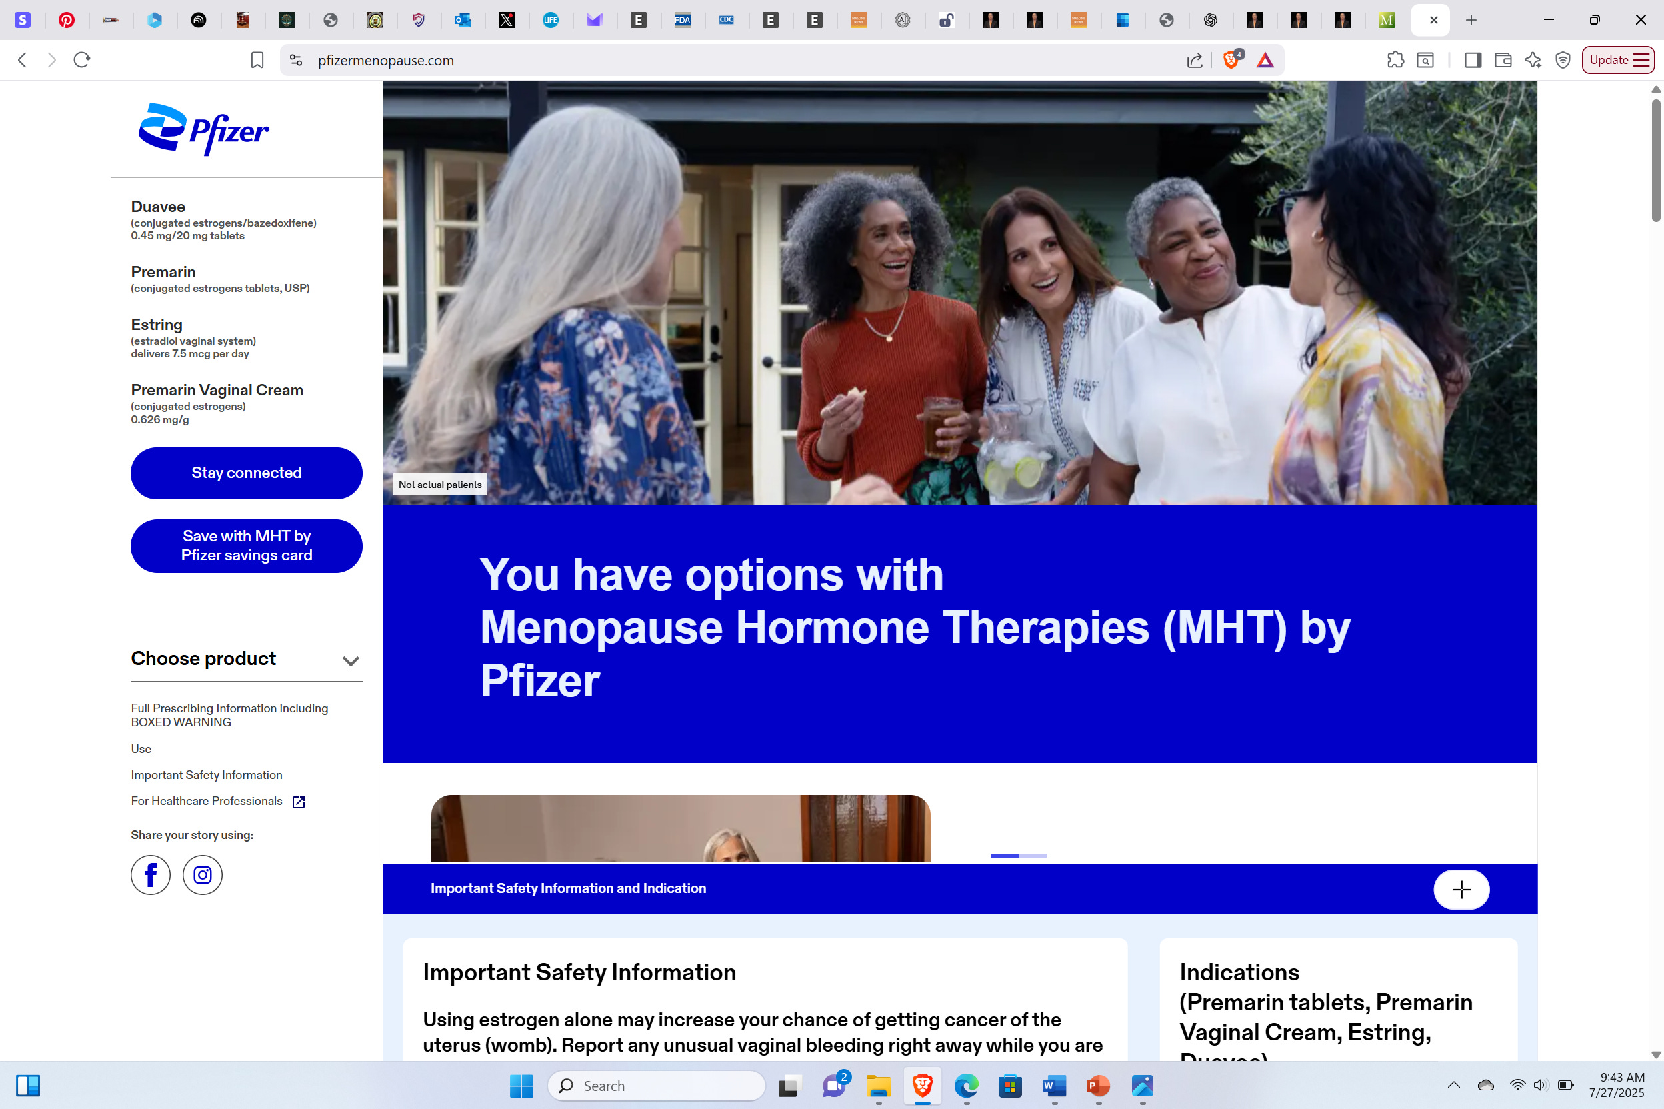The width and height of the screenshot is (1664, 1109).
Task: Open Word from the Windows taskbar
Action: 1053,1086
